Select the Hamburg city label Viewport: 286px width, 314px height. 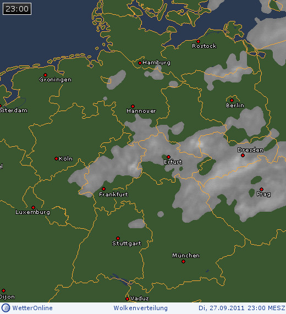[x=156, y=63]
